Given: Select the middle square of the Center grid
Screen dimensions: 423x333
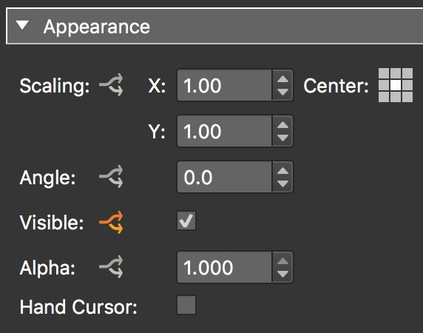Looking at the screenshot, I should point(396,85).
